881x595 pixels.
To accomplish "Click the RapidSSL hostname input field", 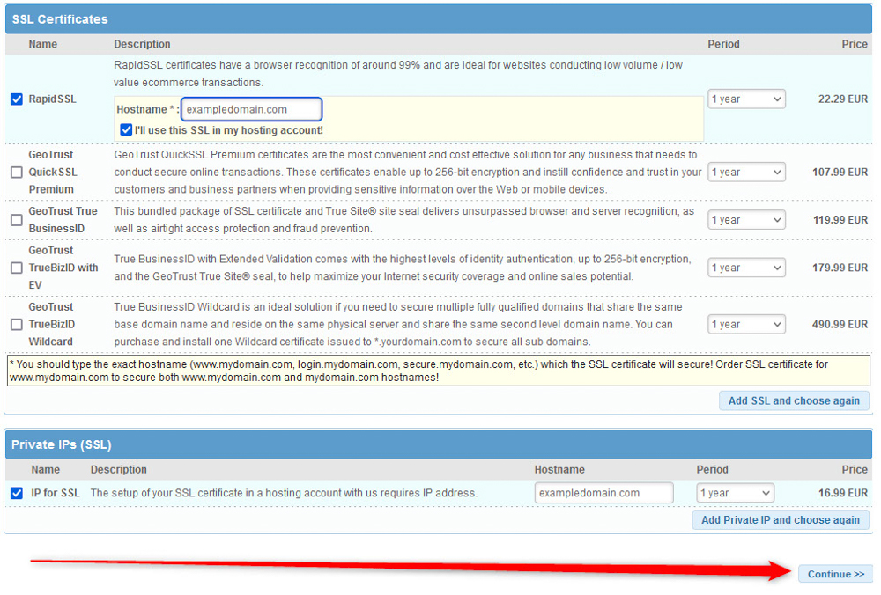I will [251, 108].
